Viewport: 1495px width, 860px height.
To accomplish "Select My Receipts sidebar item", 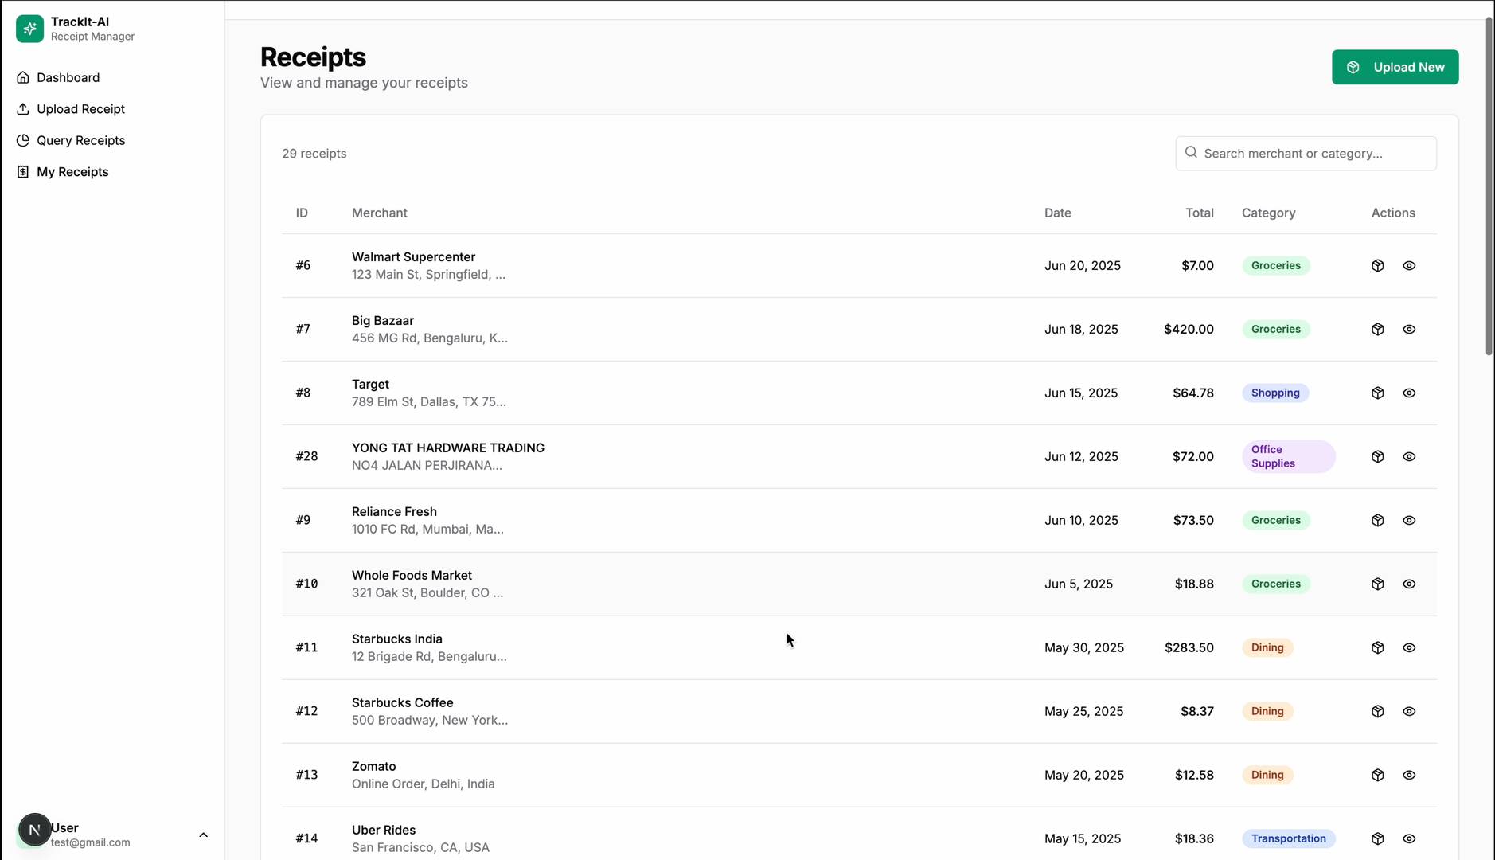I will click(x=72, y=172).
